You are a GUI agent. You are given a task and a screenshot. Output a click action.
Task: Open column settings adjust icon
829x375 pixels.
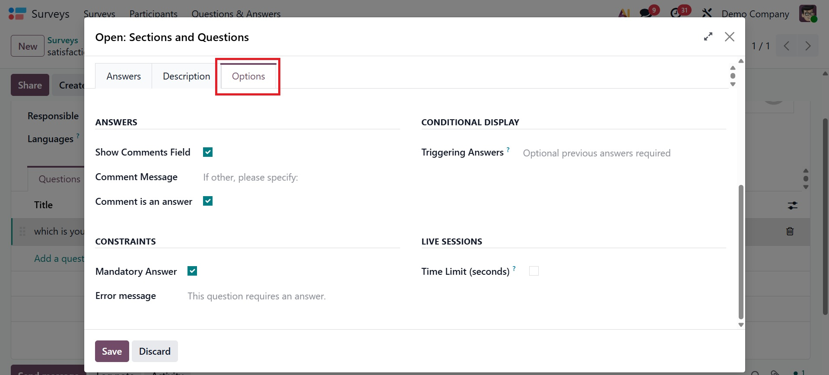pos(792,206)
